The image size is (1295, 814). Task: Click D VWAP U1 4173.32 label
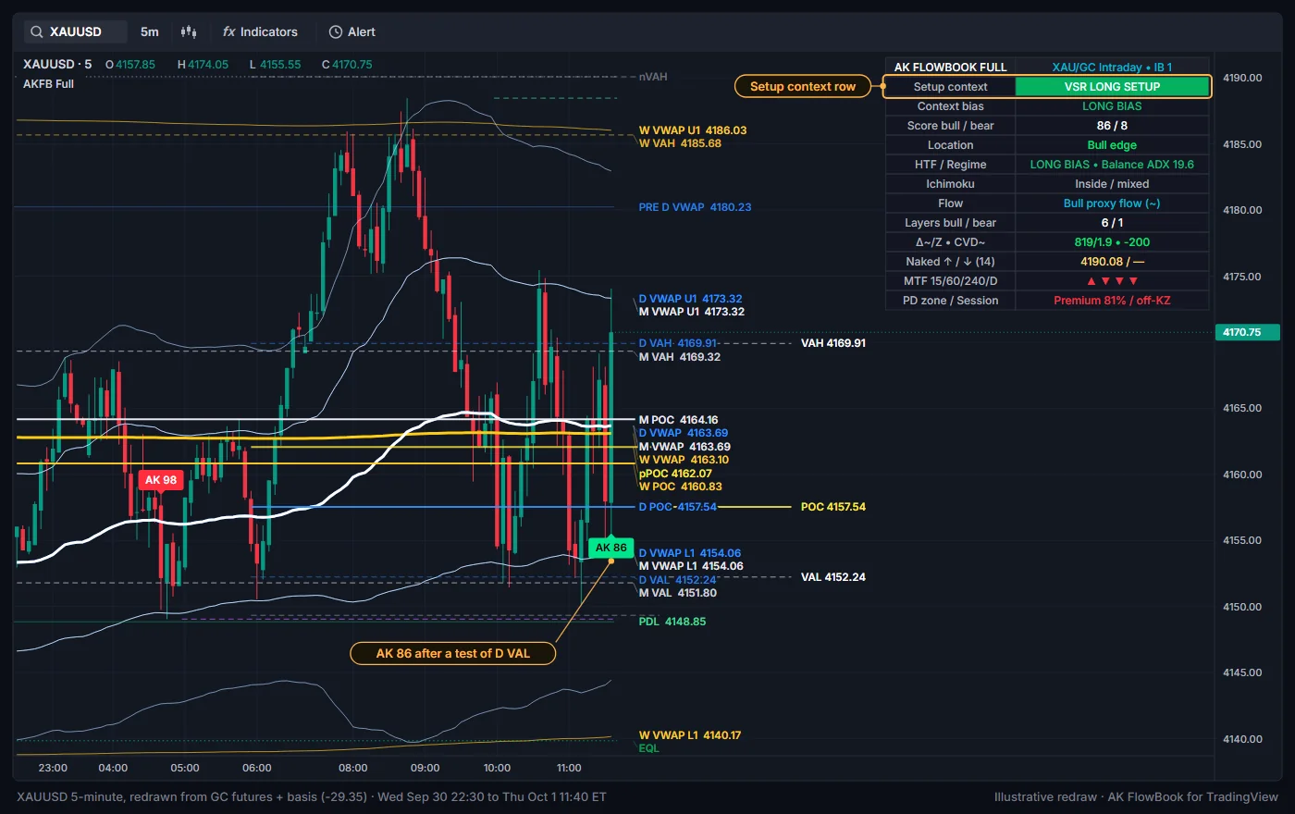pyautogui.click(x=690, y=299)
